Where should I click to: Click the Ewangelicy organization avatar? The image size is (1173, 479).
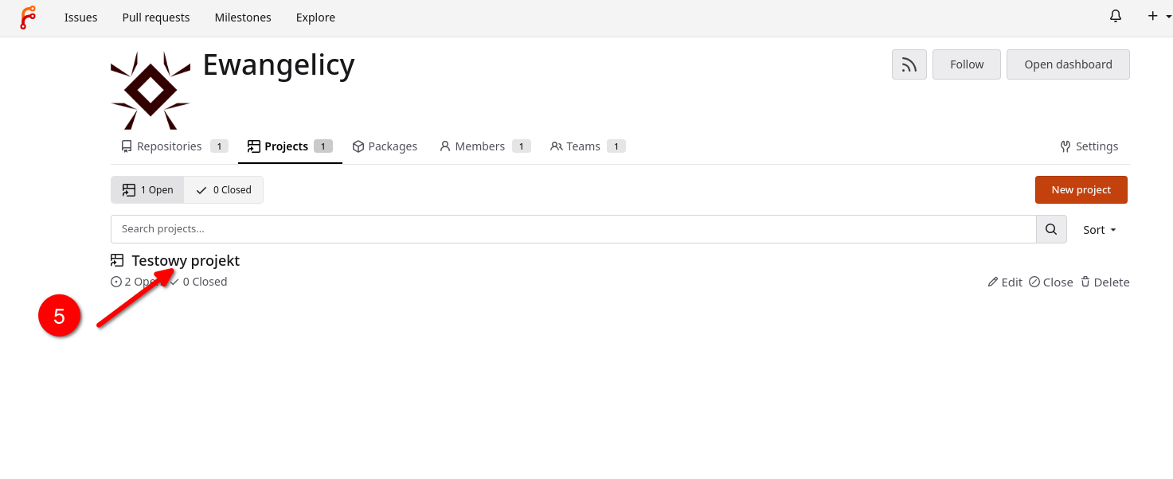151,91
